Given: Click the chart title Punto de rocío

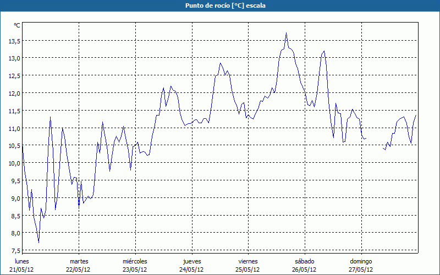Looking at the screenshot, I should 219,5.
